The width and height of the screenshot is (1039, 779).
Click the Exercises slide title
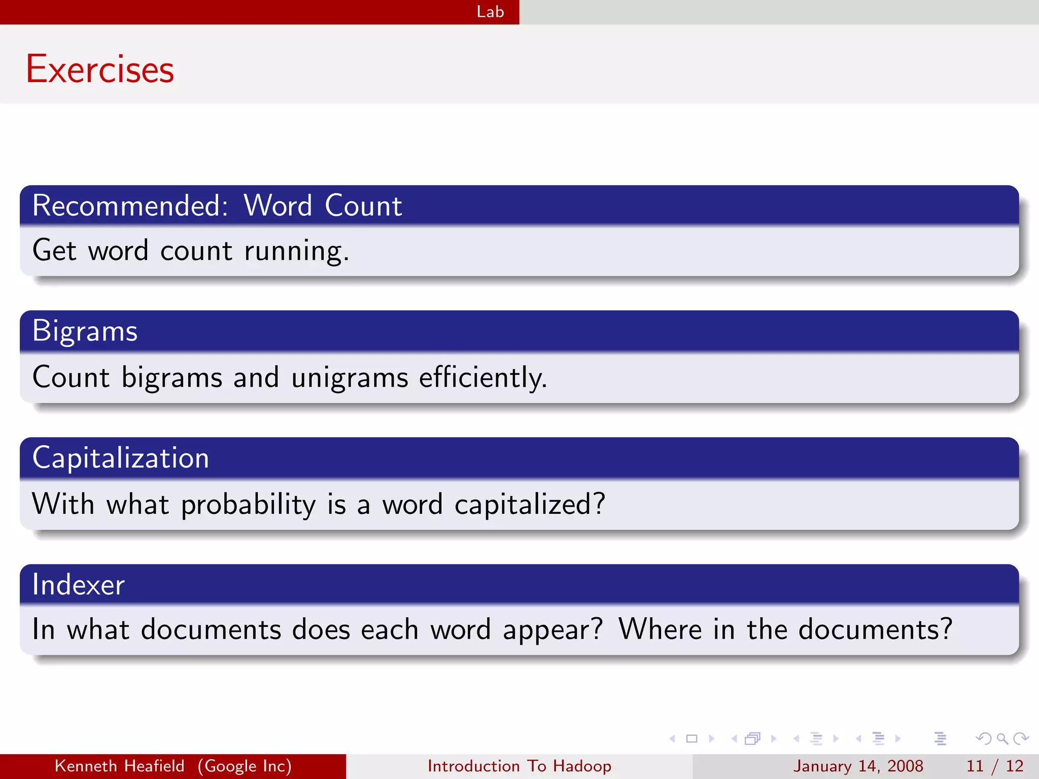tap(100, 69)
